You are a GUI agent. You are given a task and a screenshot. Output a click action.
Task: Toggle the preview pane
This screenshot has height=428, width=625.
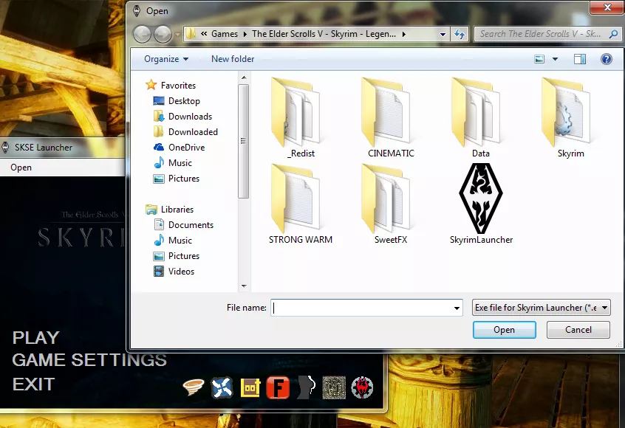[579, 59]
